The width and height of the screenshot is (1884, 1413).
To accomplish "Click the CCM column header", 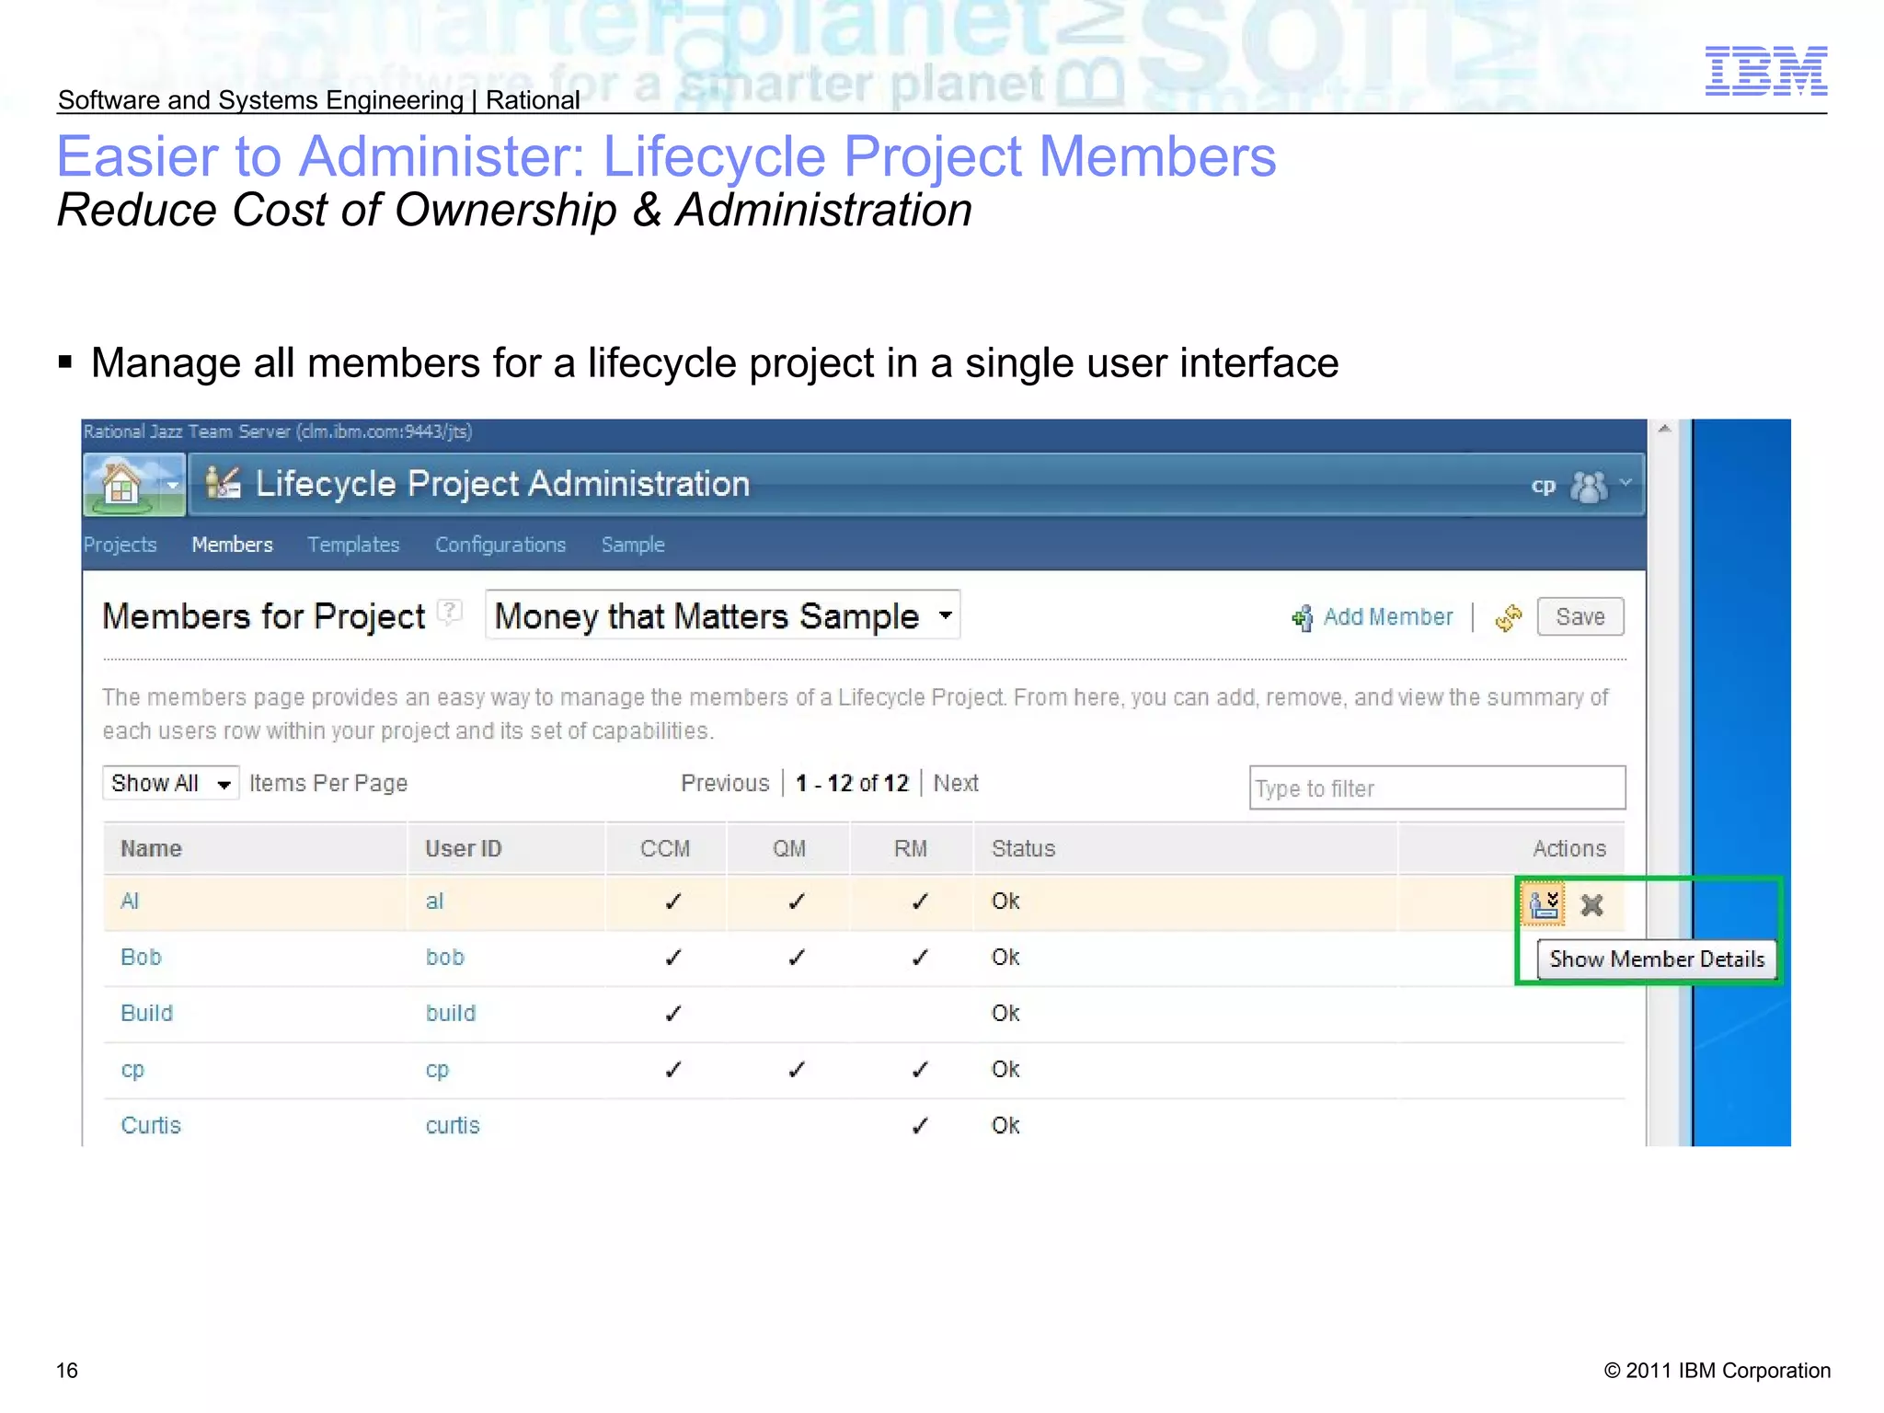I will [665, 848].
